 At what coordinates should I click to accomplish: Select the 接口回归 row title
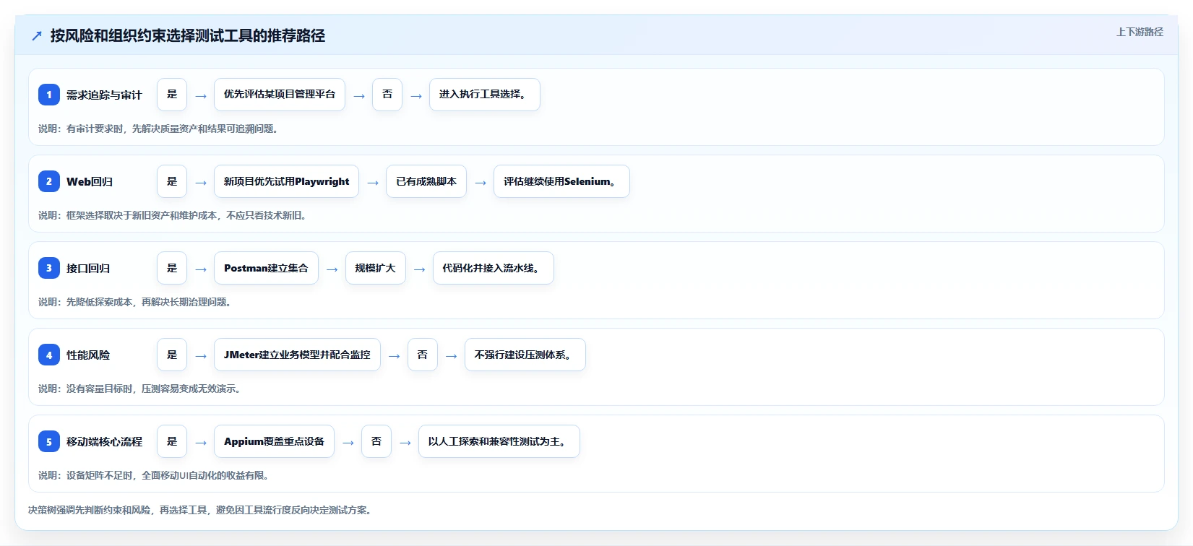pyautogui.click(x=88, y=268)
